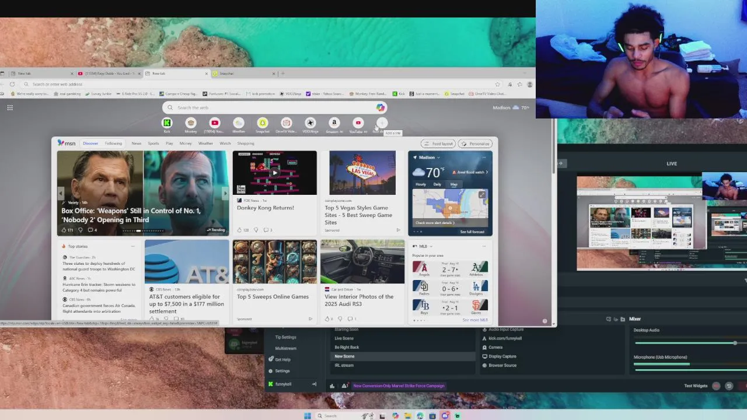Open the Shopping category in msn
Viewport: 747px width, 420px height.
coord(246,143)
